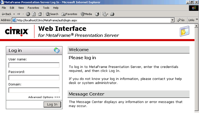The image size is (199, 113).
Task: Click the Back arrow in toolbar
Action: click(6, 14)
